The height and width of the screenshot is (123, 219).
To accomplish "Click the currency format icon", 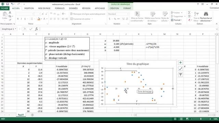I will tap(109, 19).
